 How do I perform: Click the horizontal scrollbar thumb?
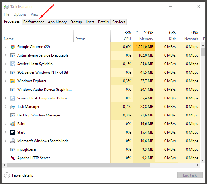coord(79,165)
